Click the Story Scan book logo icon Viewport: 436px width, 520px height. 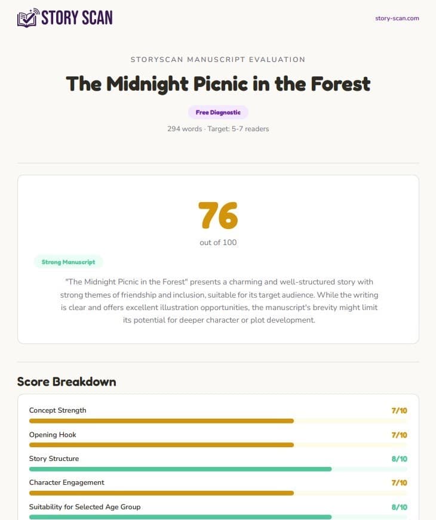[x=27, y=18]
